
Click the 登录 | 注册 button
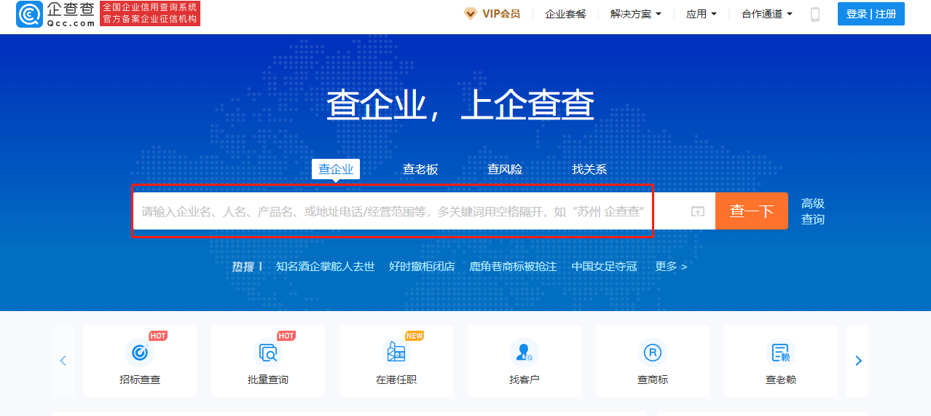(x=871, y=14)
